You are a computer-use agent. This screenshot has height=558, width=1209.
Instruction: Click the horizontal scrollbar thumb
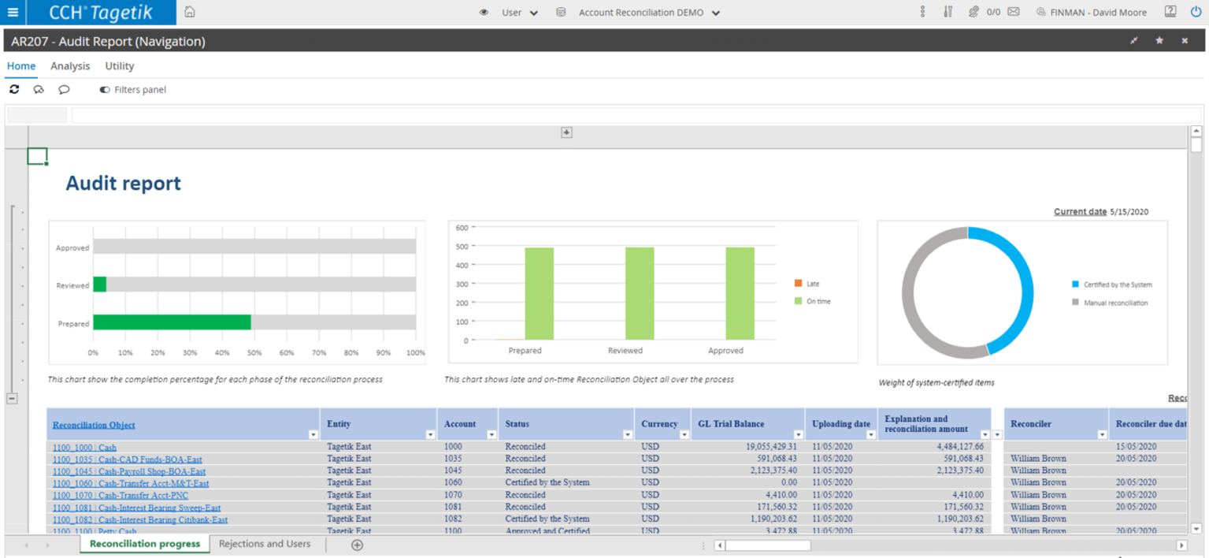tap(767, 545)
